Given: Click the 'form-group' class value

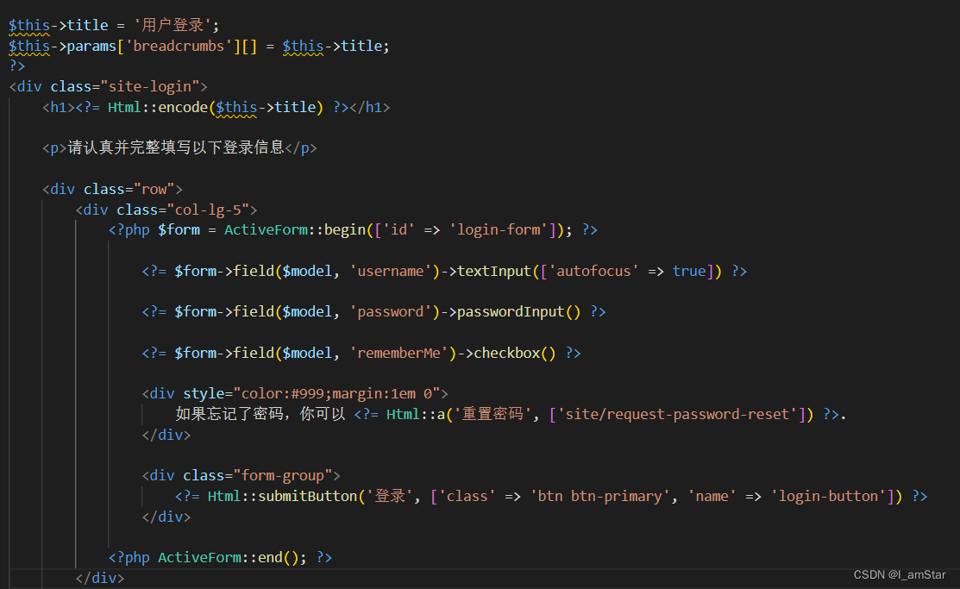Looking at the screenshot, I should coord(282,476).
